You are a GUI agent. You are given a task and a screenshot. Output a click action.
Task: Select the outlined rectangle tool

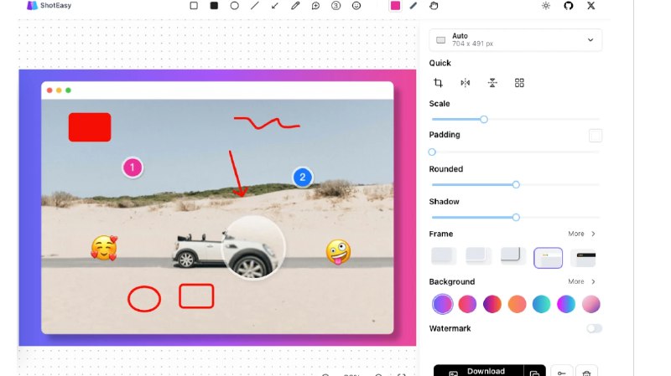(x=194, y=6)
